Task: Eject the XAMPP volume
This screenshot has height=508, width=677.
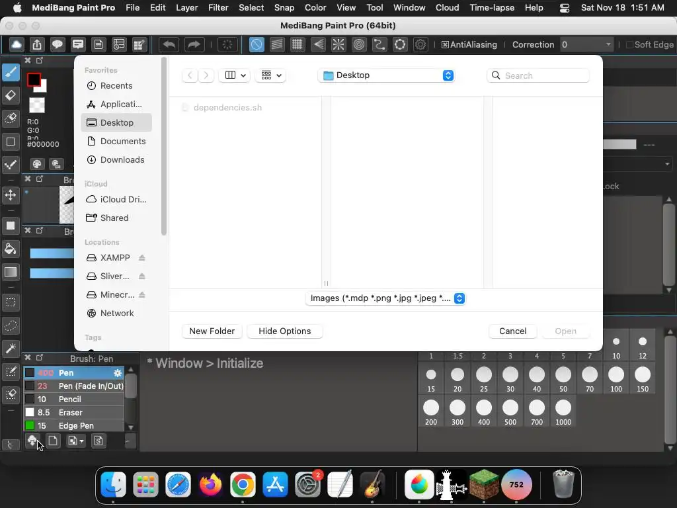Action: click(142, 258)
